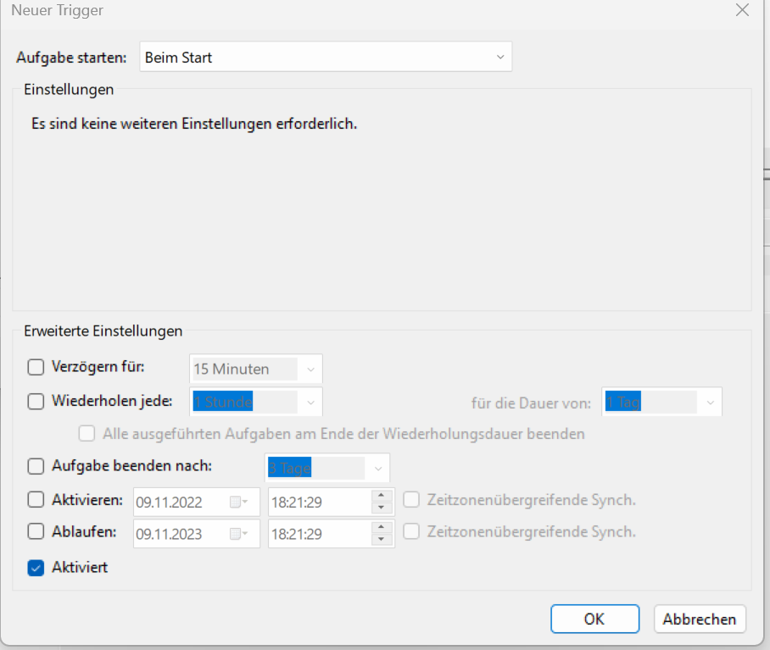The width and height of the screenshot is (770, 650).
Task: Increase Aktivieren time with up arrow
Action: [x=382, y=496]
